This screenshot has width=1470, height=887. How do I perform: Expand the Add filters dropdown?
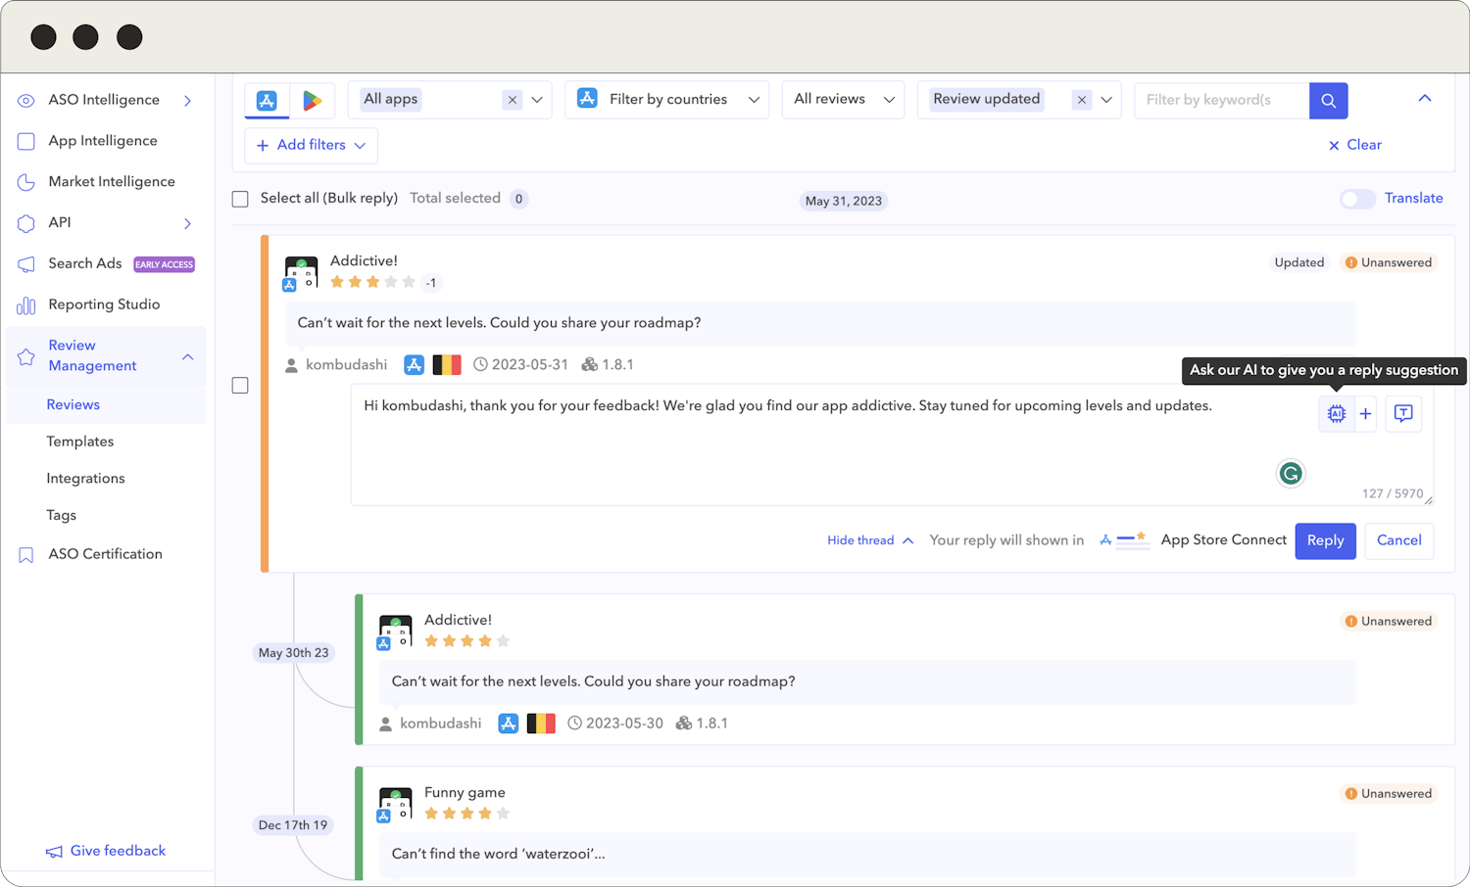click(310, 145)
